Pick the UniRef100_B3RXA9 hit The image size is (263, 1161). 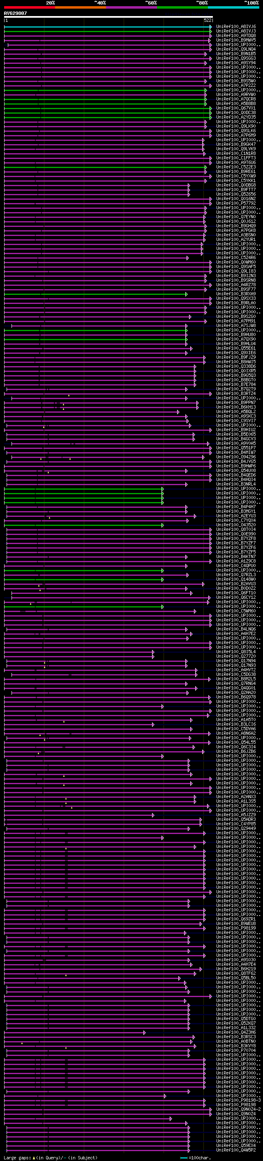click(236, 294)
